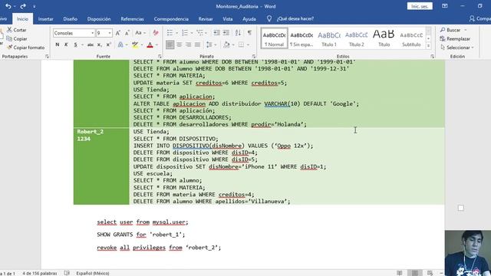Sort the selection with the A-Z icon
The height and width of the screenshot is (276, 491).
point(238,33)
